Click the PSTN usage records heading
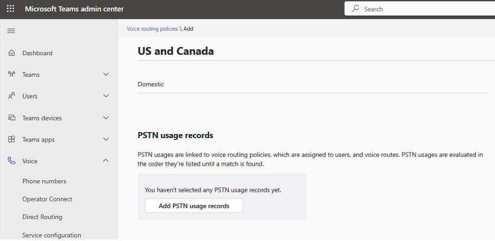 click(x=175, y=136)
